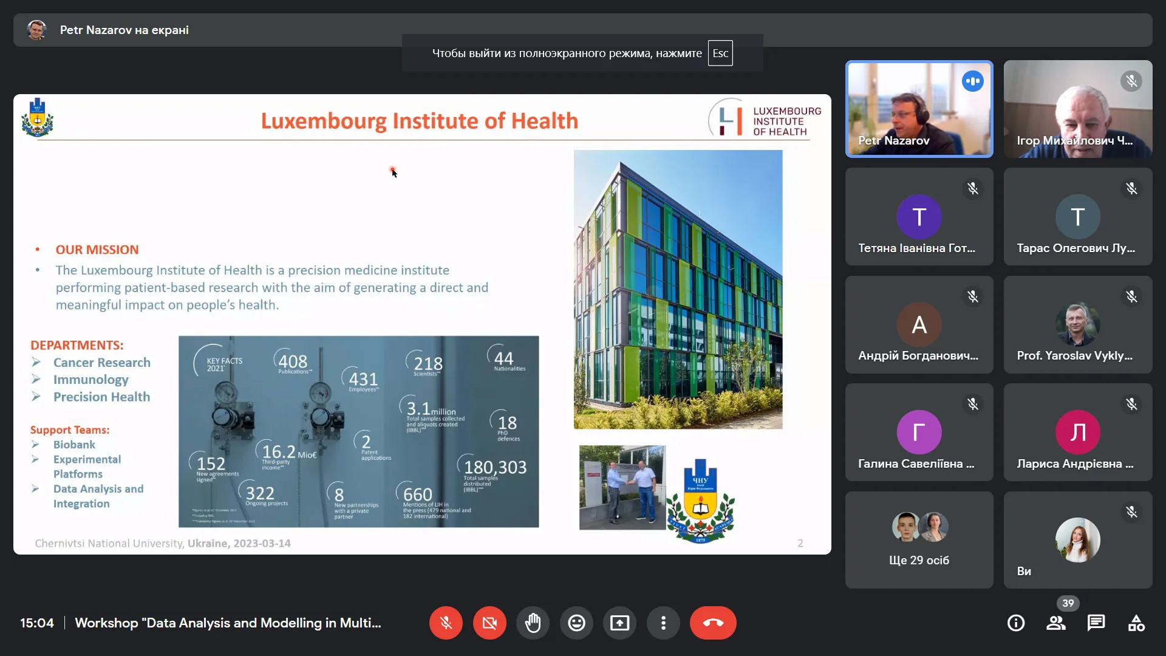1166x656 pixels.
Task: Click muted mic icon on Тарас Олегович tile
Action: tap(1131, 189)
